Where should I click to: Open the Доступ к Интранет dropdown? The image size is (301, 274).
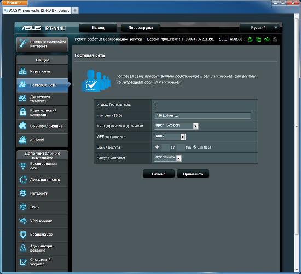167,158
